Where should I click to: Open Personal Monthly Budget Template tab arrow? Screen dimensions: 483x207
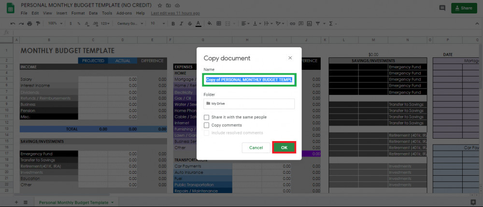pyautogui.click(x=113, y=203)
